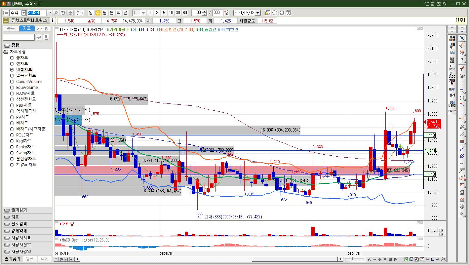469x265 pixels.
Task: Click the 60 interval button
Action: (x=185, y=13)
